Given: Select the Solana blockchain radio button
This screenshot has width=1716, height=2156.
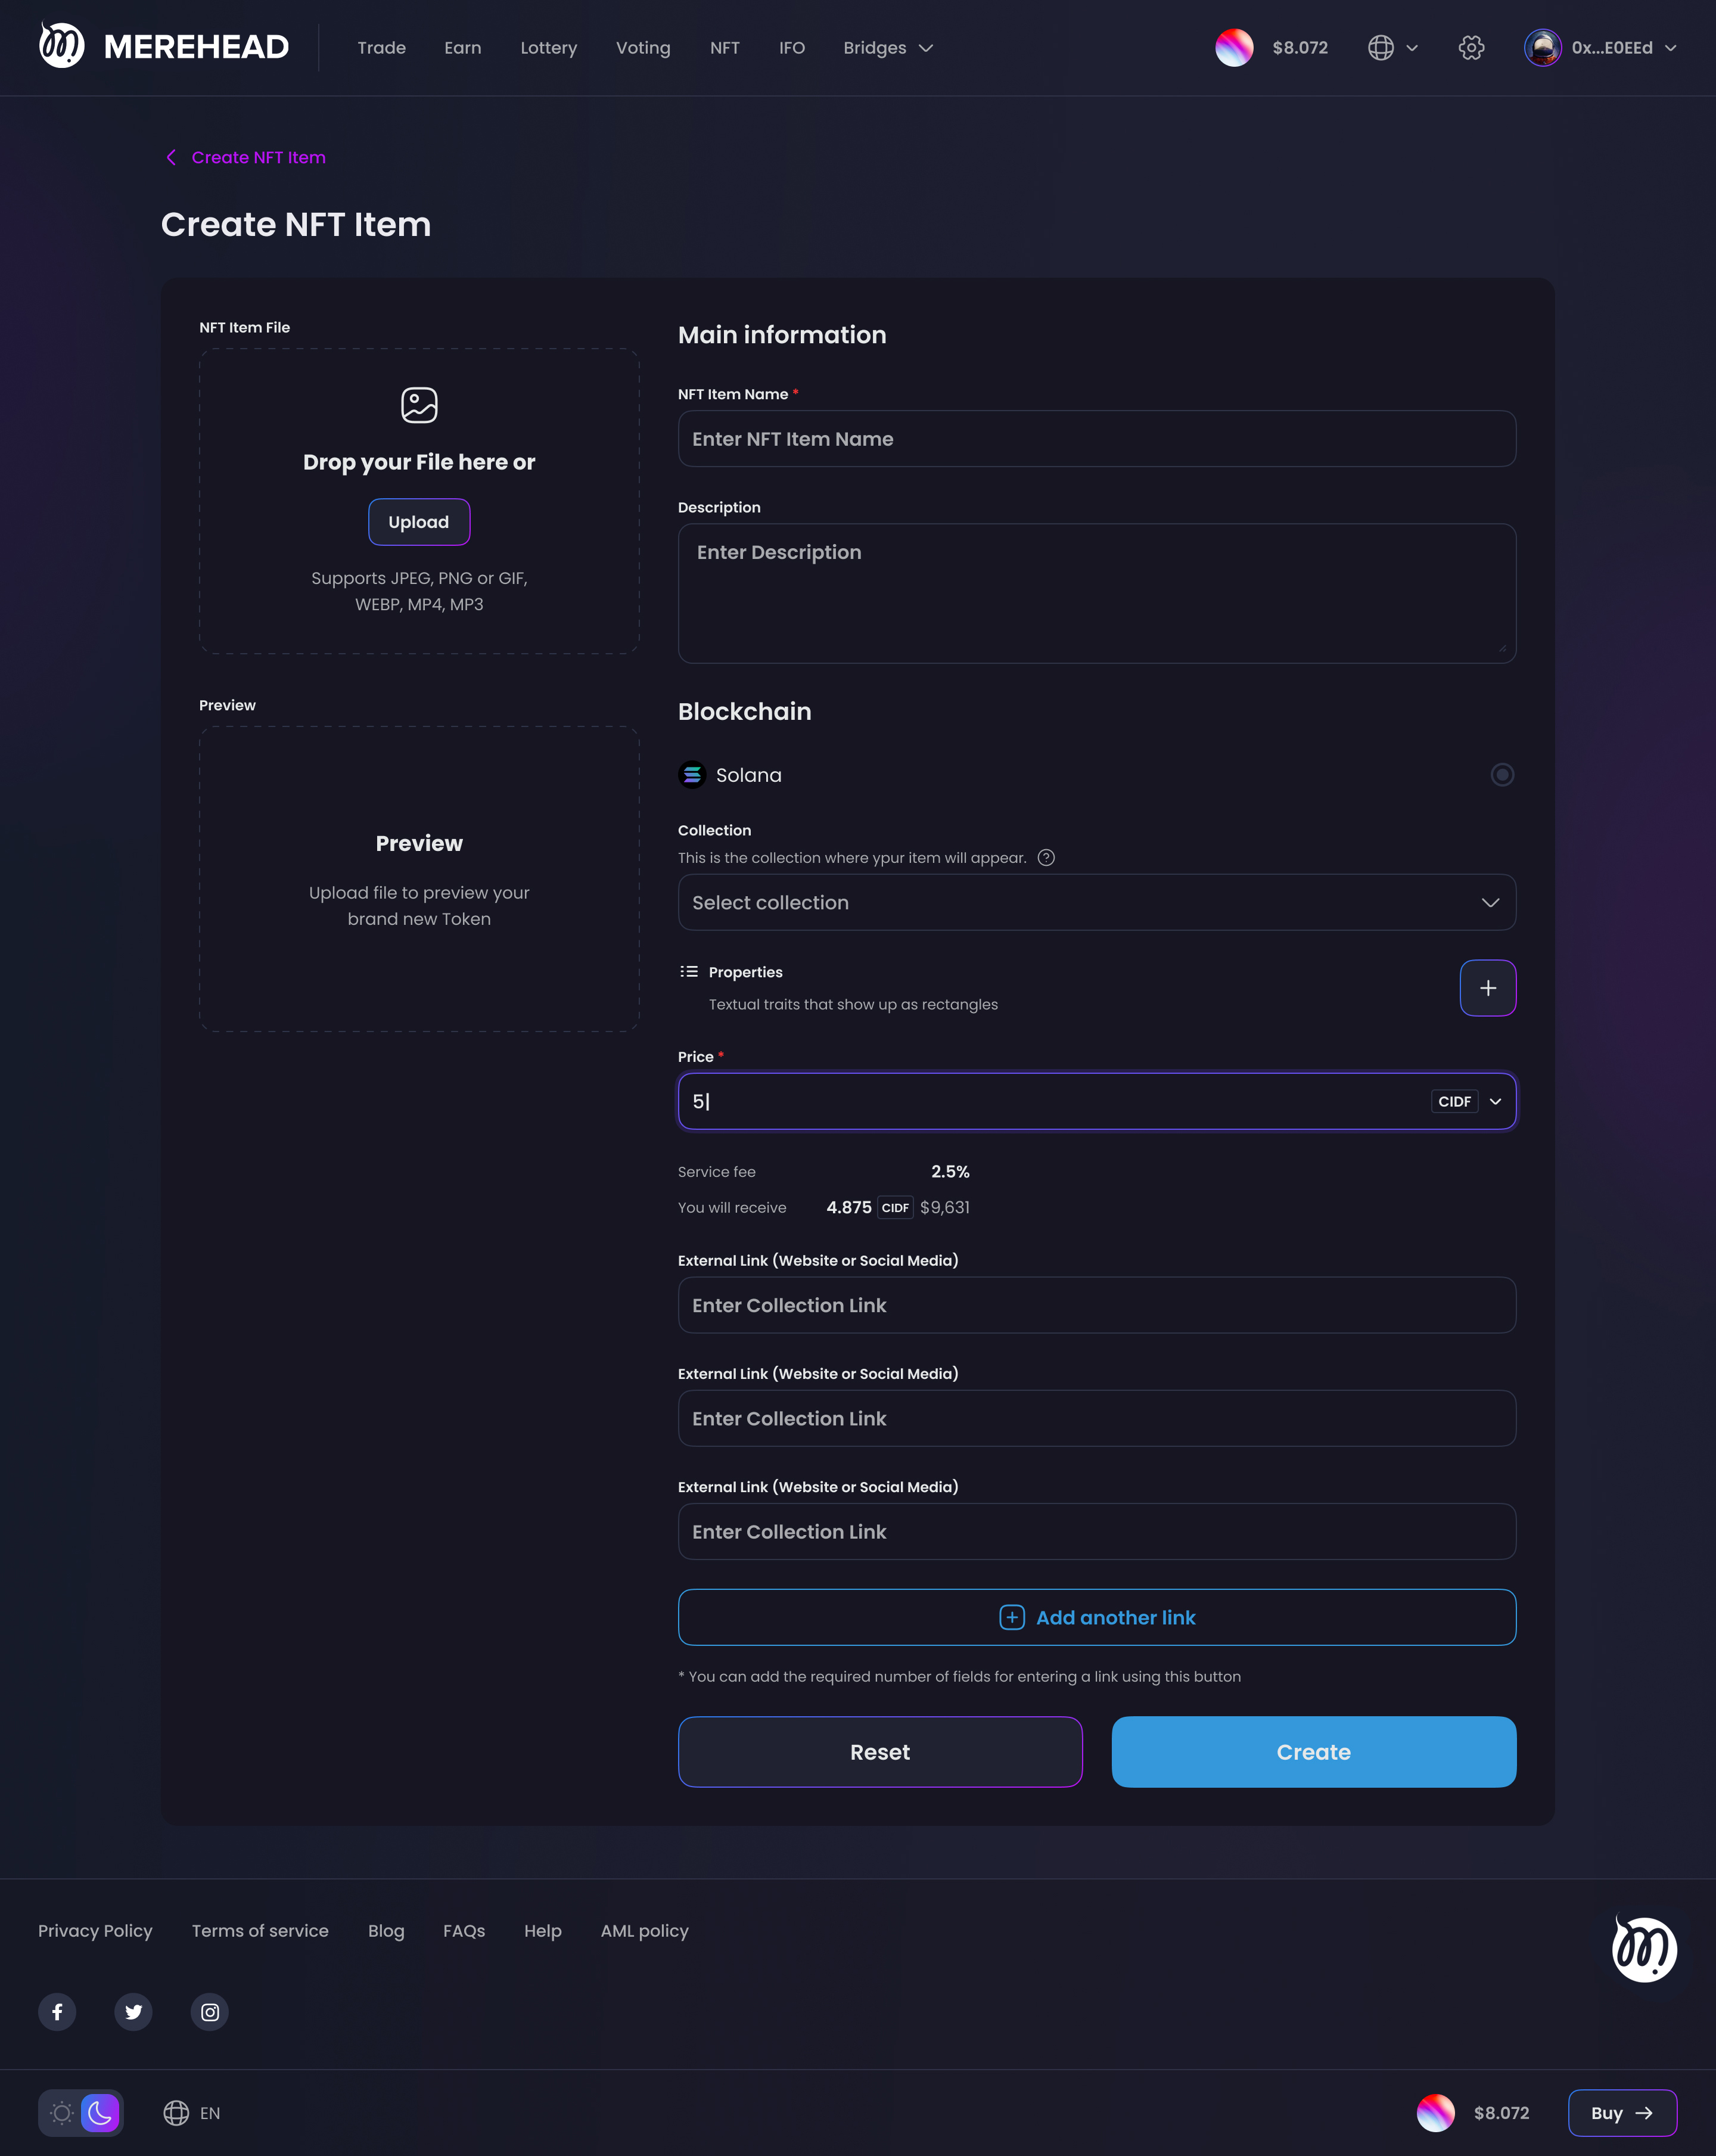Looking at the screenshot, I should pyautogui.click(x=1501, y=775).
